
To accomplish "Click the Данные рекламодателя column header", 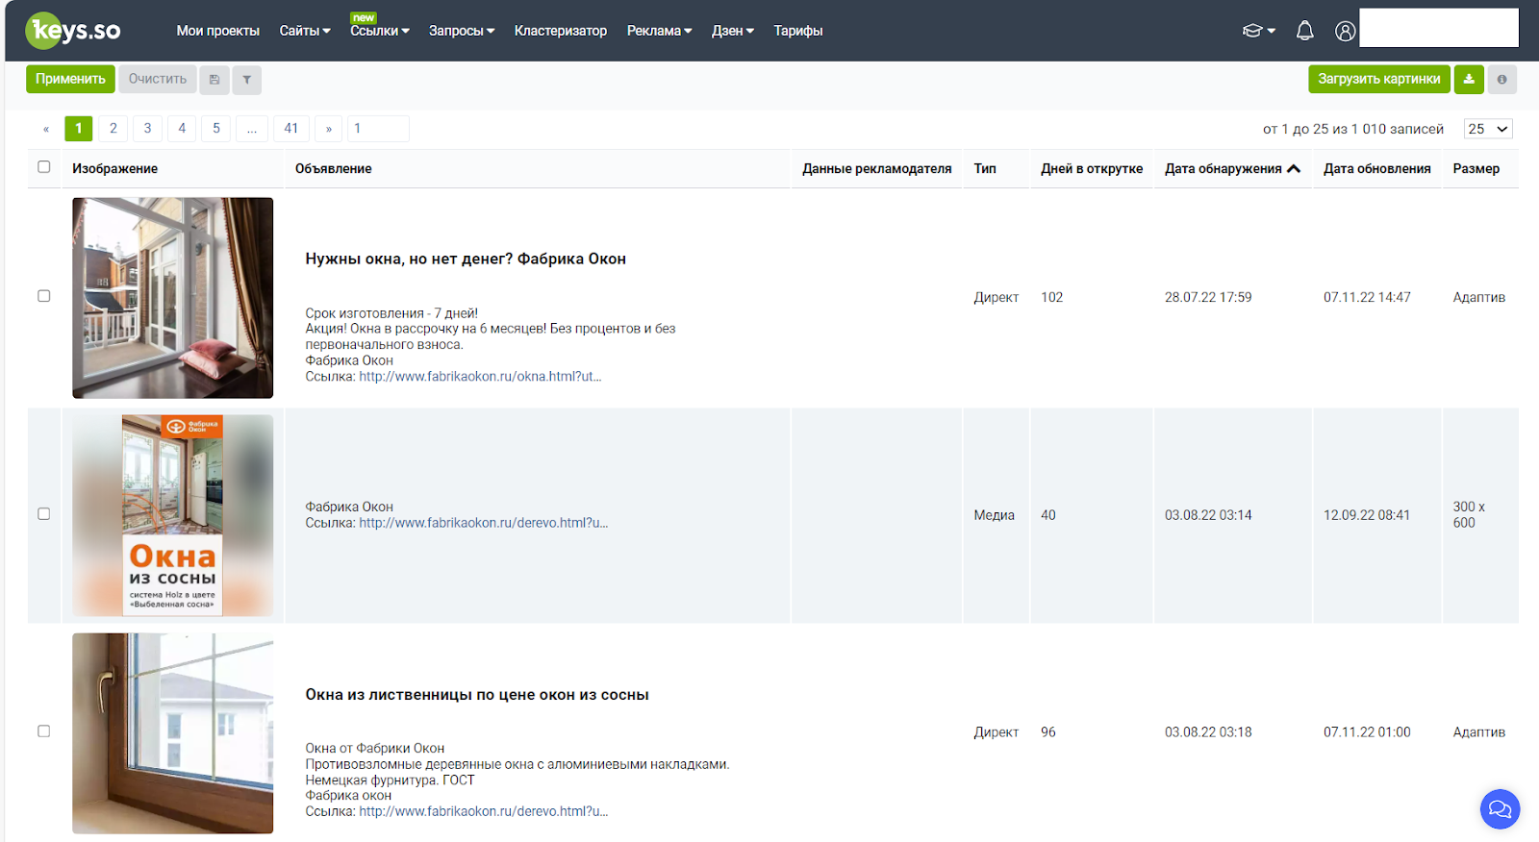I will click(877, 169).
